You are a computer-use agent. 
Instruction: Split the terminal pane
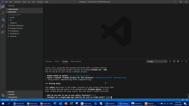coord(174,62)
